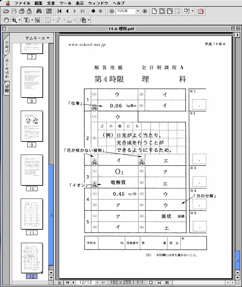Select the Hand tool
The image size is (242, 287).
(6, 20)
